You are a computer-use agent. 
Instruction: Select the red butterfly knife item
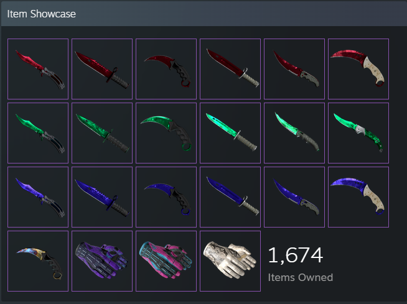pos(38,69)
